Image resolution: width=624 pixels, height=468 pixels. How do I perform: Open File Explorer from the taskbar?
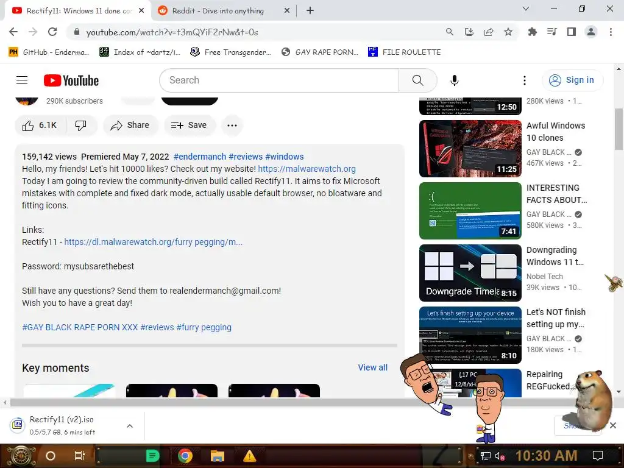[218, 456]
